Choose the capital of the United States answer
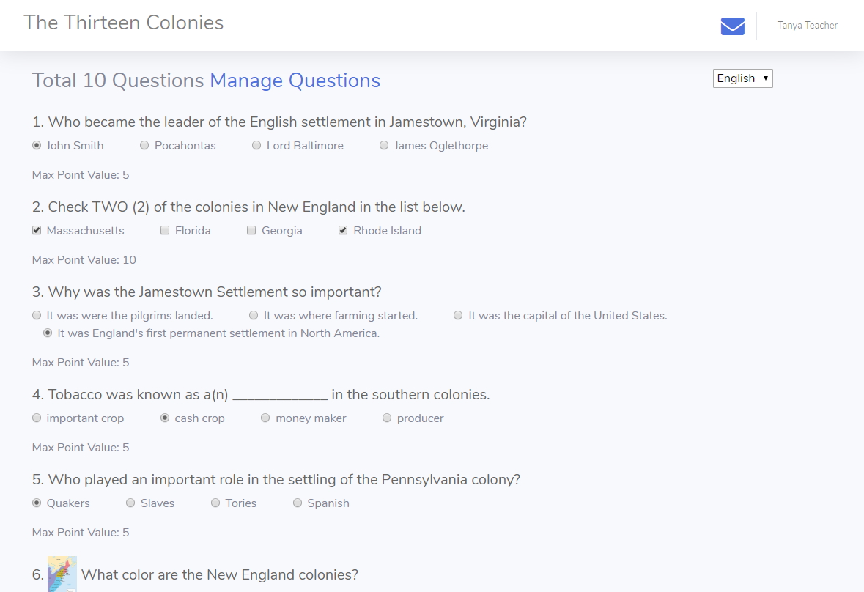The image size is (864, 592). (x=458, y=316)
